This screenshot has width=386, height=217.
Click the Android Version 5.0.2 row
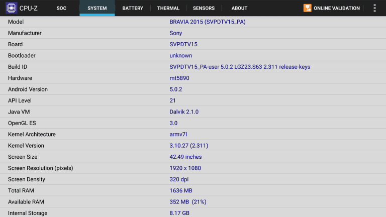click(193, 89)
